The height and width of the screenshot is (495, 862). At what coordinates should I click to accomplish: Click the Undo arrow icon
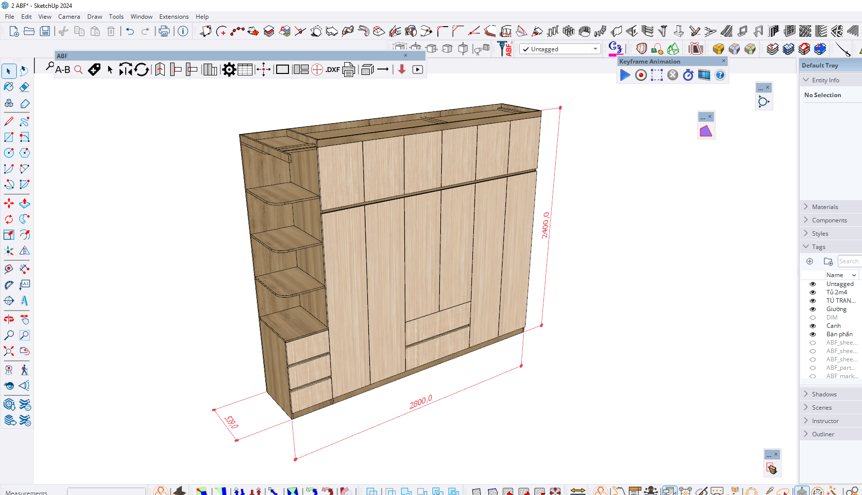(130, 32)
